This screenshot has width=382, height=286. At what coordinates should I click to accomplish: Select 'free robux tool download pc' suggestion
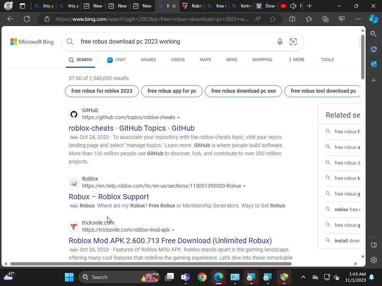(x=322, y=91)
